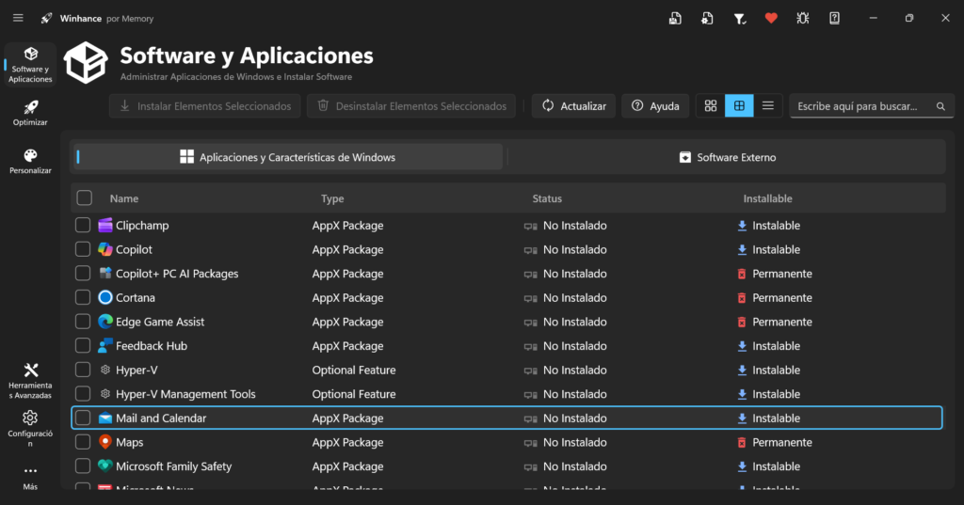Open Software y Aplicaciones in sidebar

tap(30, 65)
